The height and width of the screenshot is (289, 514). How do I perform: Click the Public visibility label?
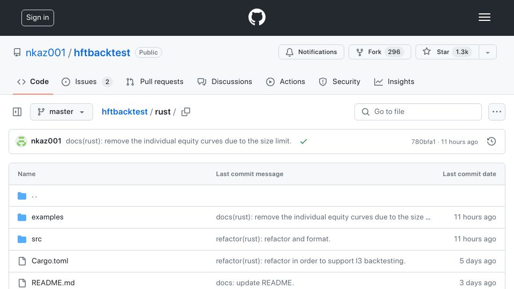(x=148, y=52)
